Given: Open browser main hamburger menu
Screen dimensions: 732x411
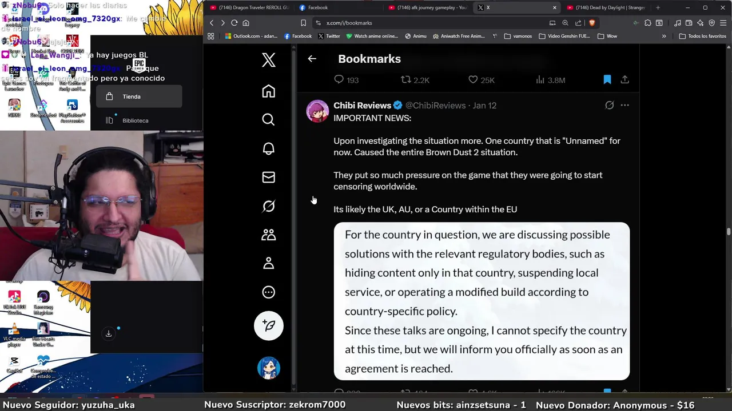Looking at the screenshot, I should tap(723, 23).
